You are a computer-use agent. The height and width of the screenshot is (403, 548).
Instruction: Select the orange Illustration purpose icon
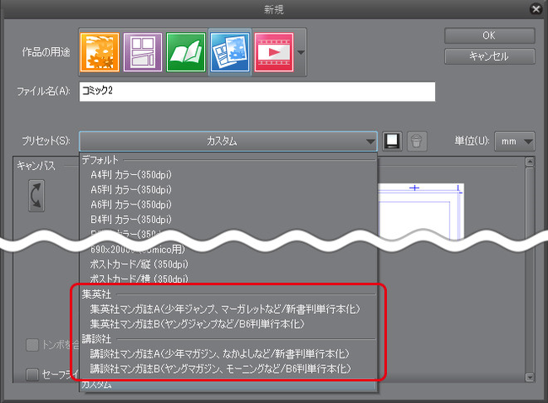point(99,52)
